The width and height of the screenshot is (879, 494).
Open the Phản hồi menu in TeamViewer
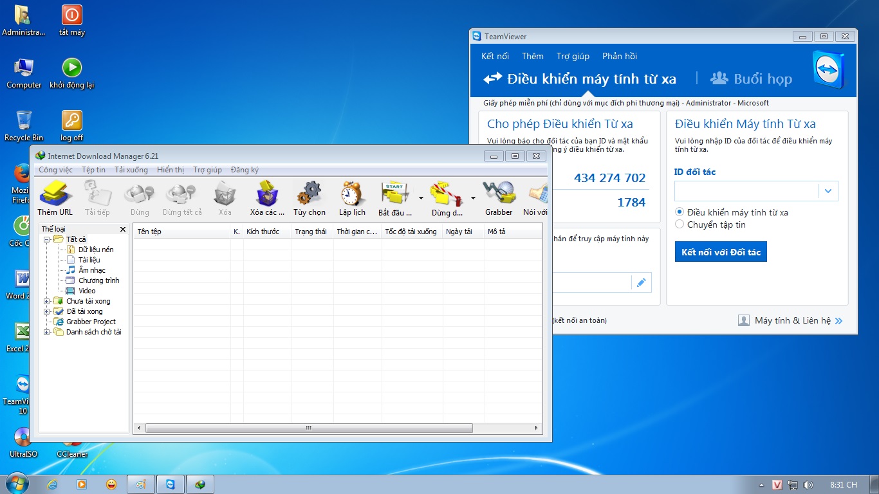tap(620, 56)
